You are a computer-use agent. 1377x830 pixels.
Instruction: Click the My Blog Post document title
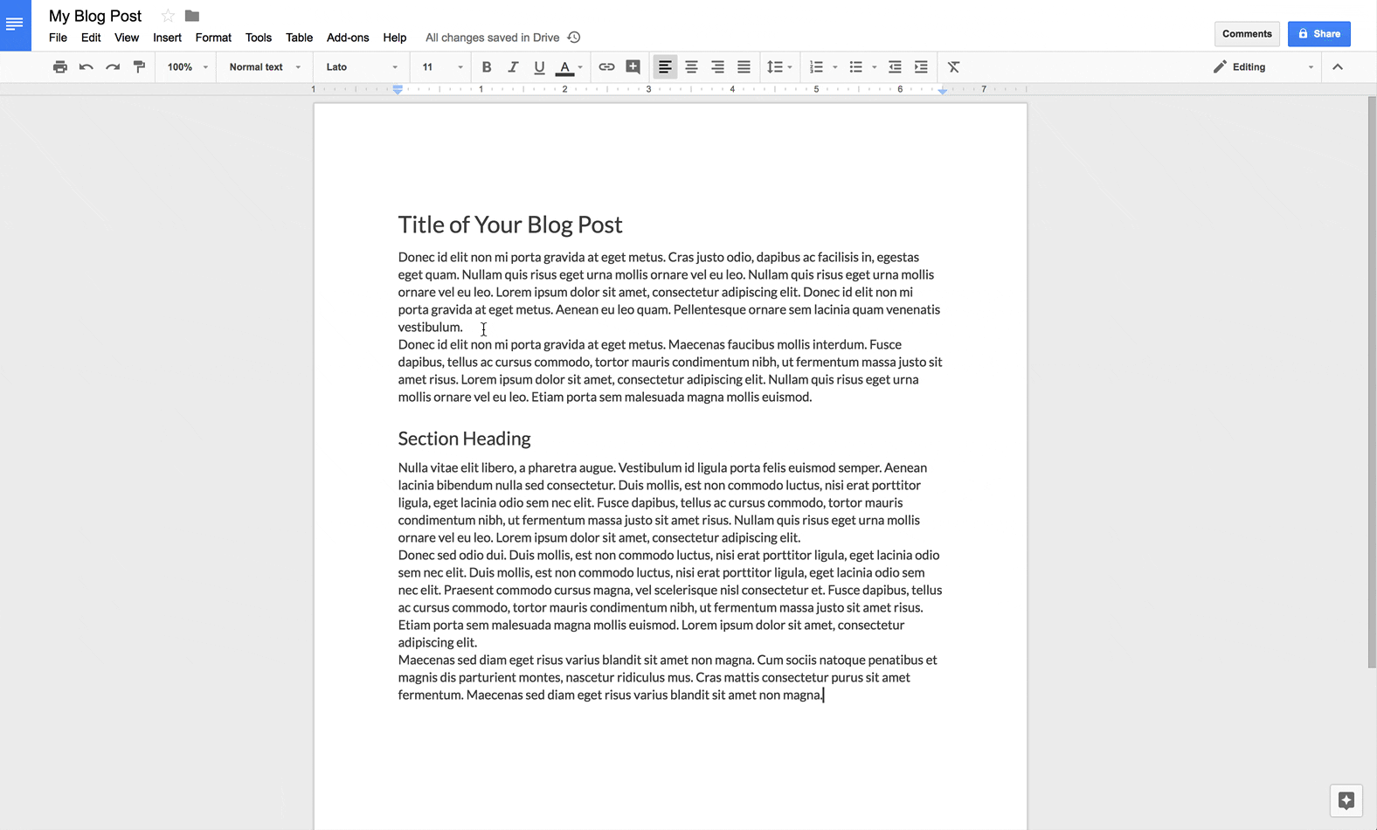pyautogui.click(x=95, y=16)
